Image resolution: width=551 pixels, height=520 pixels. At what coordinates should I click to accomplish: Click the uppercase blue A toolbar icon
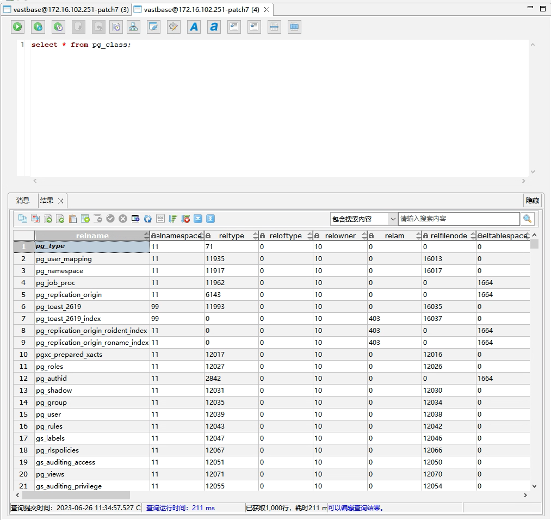click(194, 27)
